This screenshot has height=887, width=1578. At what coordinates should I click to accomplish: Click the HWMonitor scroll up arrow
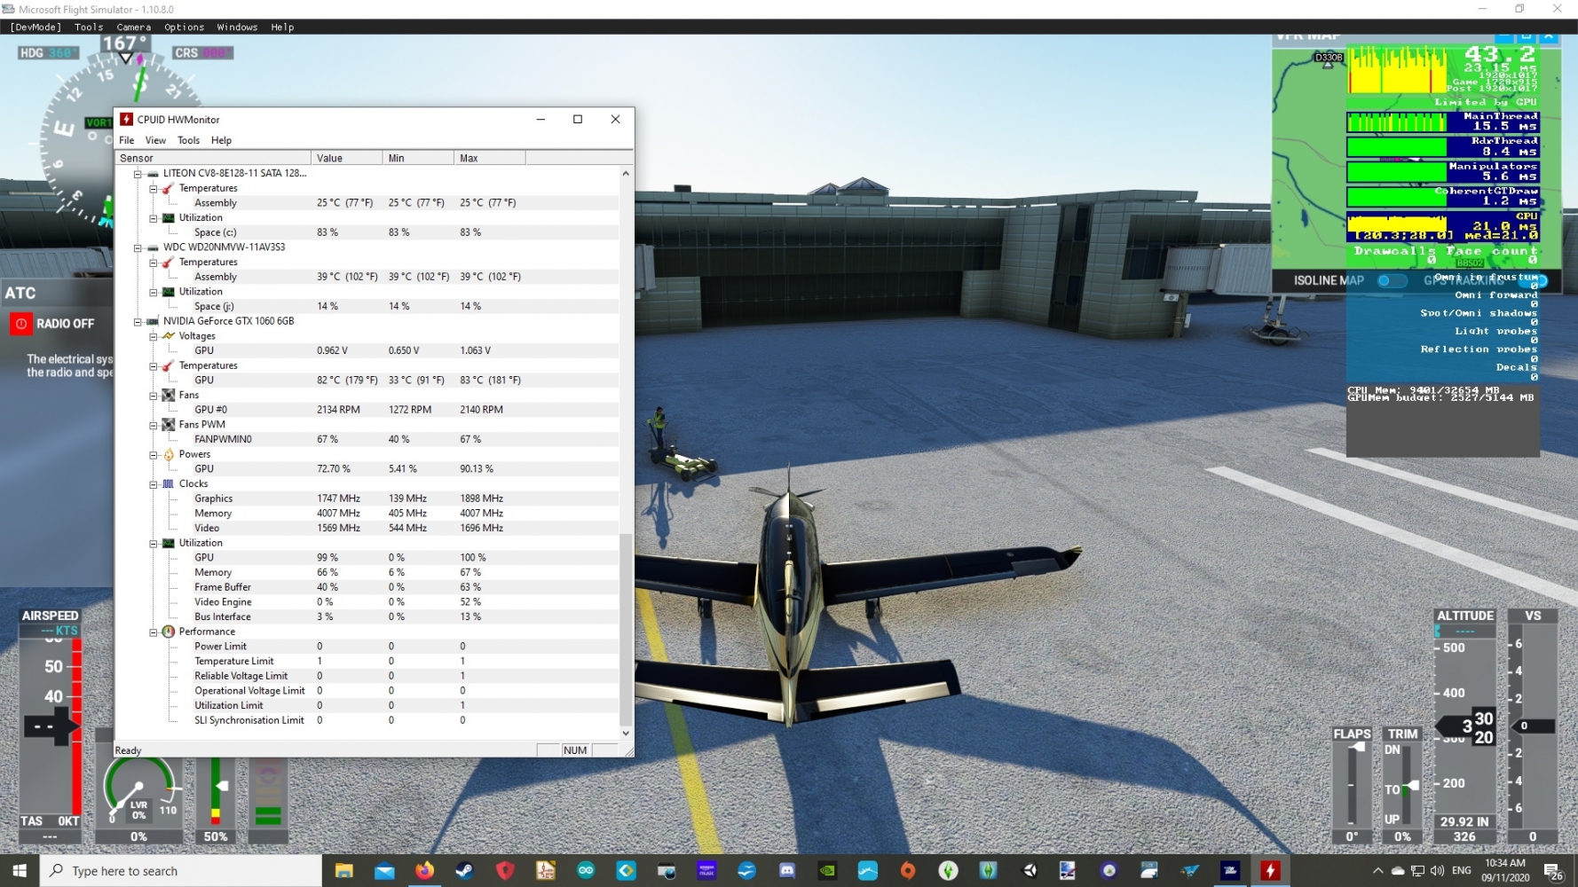pos(626,174)
